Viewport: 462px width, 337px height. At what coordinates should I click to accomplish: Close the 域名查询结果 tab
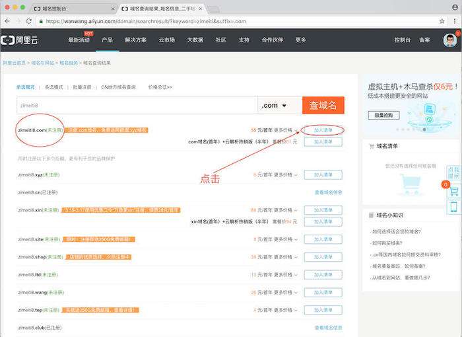pos(201,9)
